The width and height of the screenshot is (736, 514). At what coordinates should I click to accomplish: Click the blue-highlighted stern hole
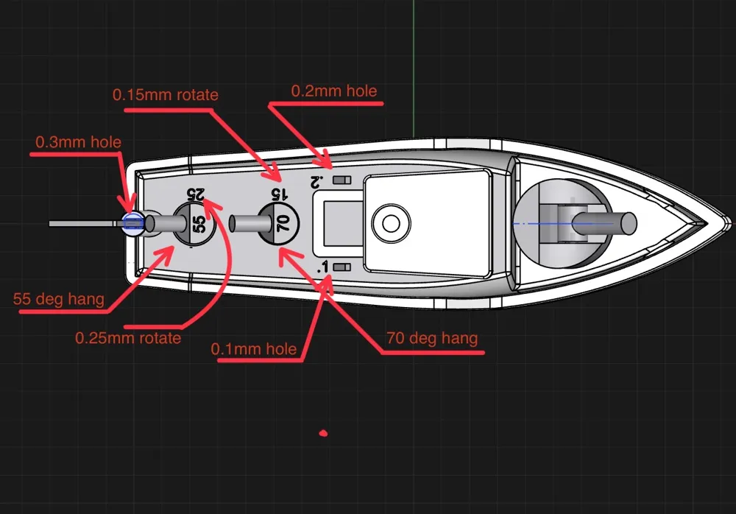click(x=134, y=223)
